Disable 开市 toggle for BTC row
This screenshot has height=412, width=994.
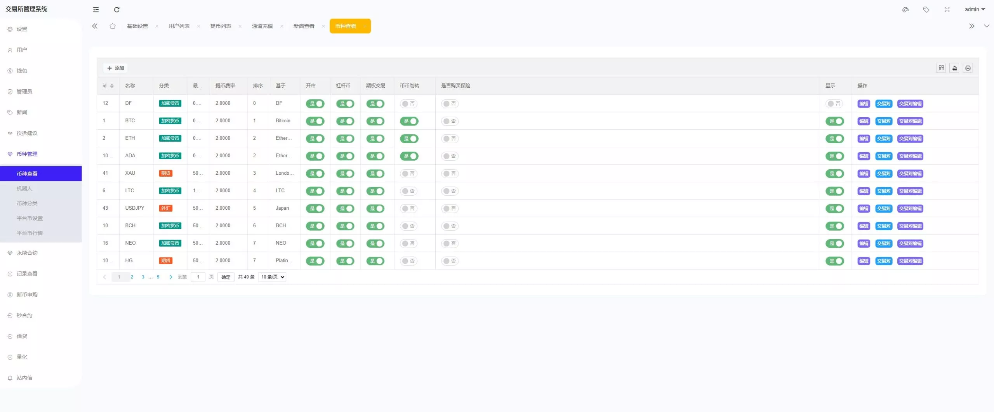pos(316,121)
